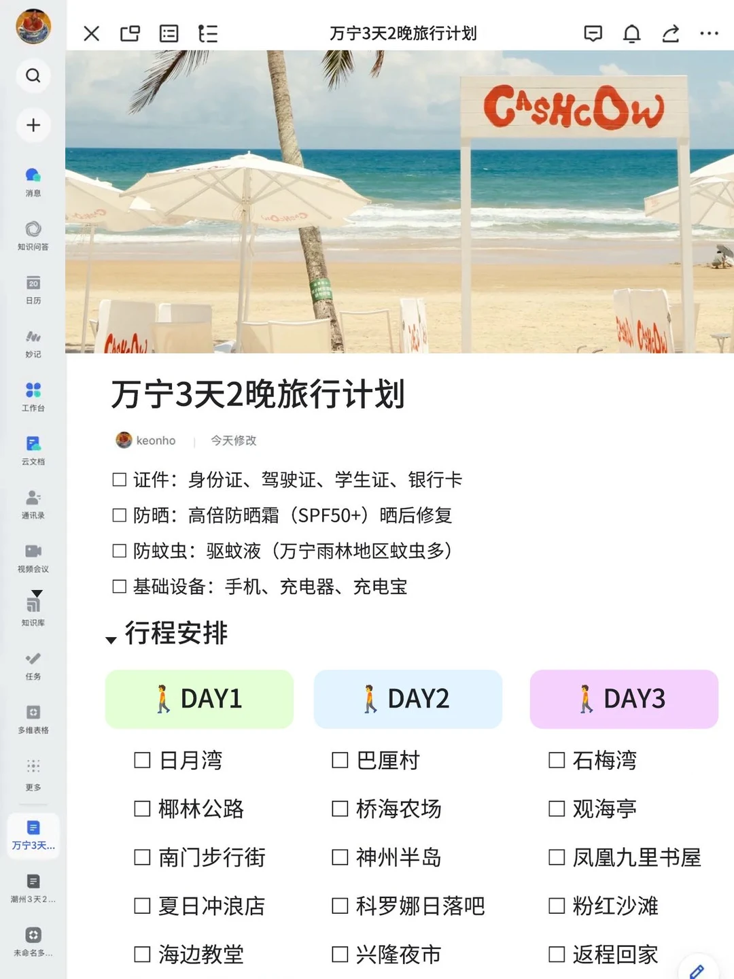Check the 证件 packing list checkbox

(x=119, y=479)
